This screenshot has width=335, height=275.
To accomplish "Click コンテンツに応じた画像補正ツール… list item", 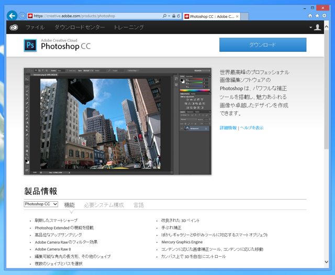I will [212, 249].
